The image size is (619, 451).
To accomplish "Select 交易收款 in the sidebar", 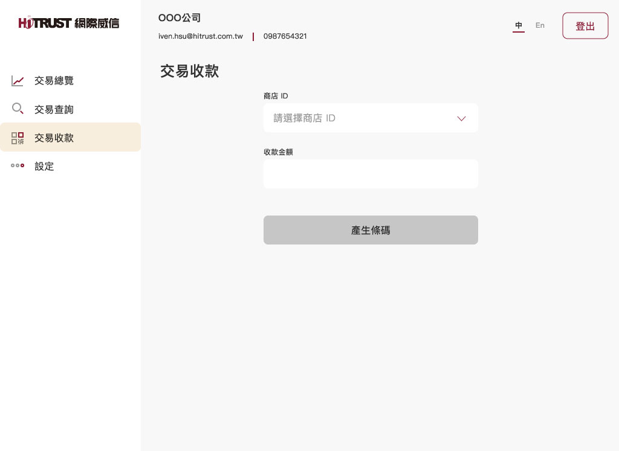I will click(54, 138).
